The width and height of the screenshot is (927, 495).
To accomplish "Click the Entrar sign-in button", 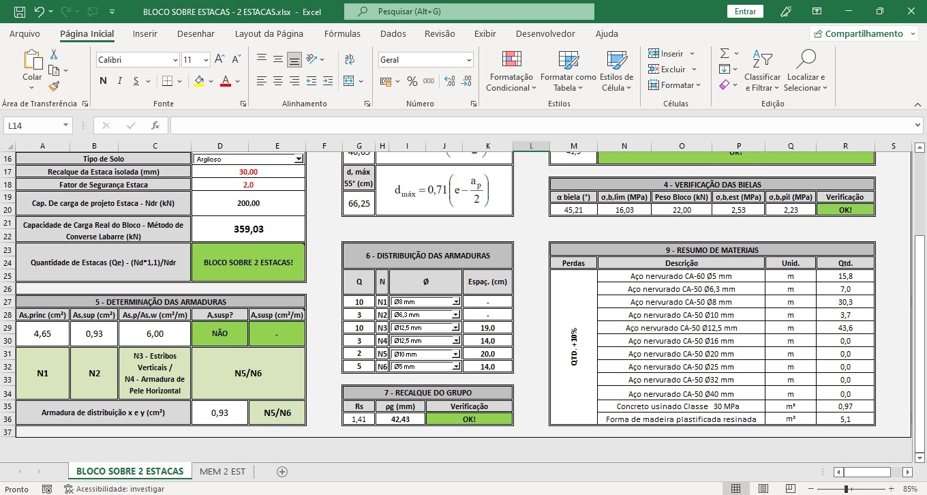I will pos(745,12).
